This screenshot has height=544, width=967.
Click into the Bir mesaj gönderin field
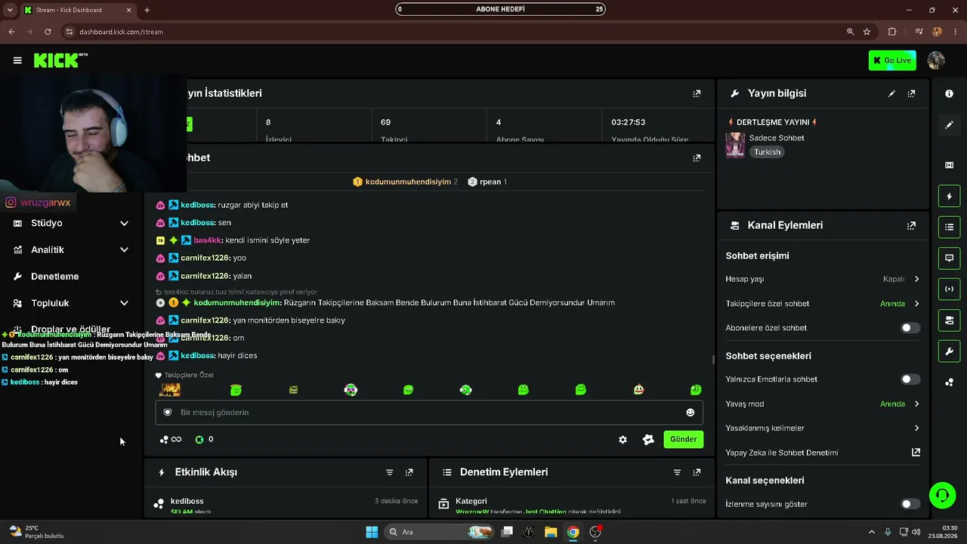click(429, 413)
